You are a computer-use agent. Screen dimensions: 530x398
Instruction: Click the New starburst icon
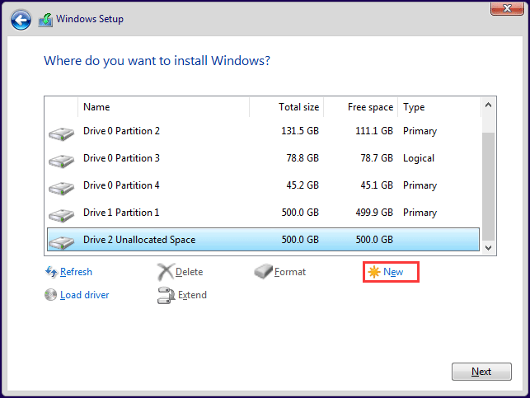(x=374, y=272)
